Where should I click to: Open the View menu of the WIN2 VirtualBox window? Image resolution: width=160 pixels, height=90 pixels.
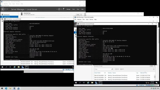coord(83,19)
